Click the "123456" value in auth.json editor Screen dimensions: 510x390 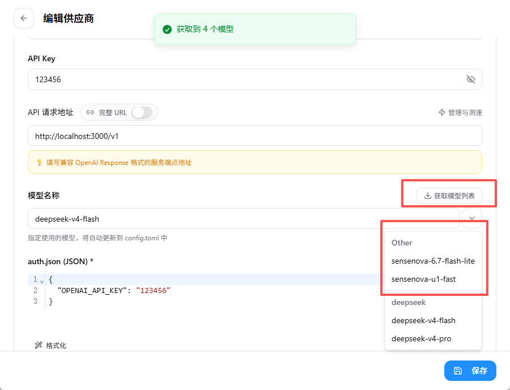153,290
